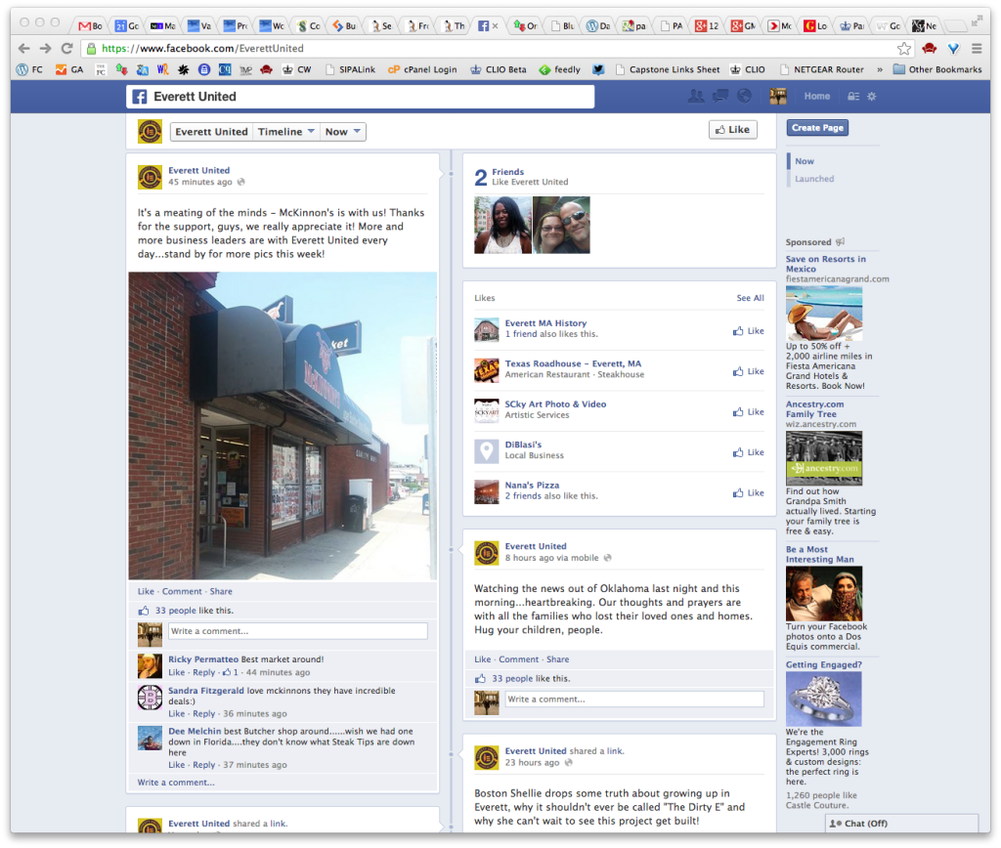Click the Sponsored megaphone icon
The width and height of the screenshot is (1001, 848).
(840, 242)
